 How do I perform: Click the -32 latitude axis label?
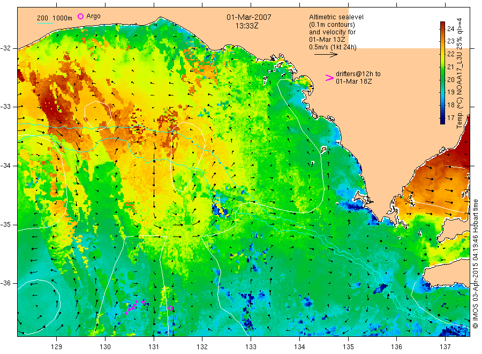click(5, 48)
